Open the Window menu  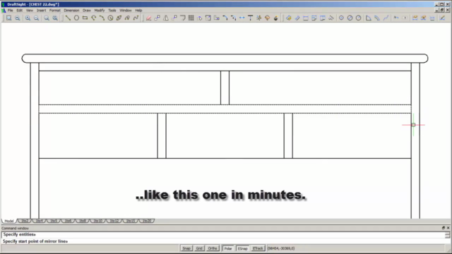126,11
